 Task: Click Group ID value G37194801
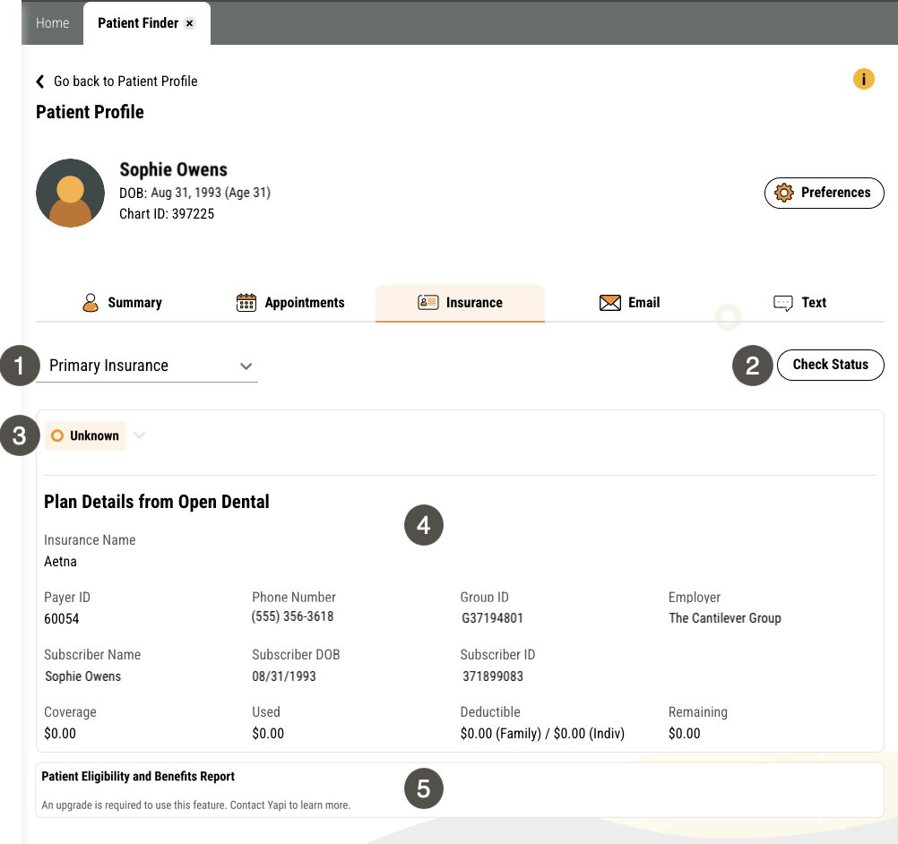click(x=493, y=618)
